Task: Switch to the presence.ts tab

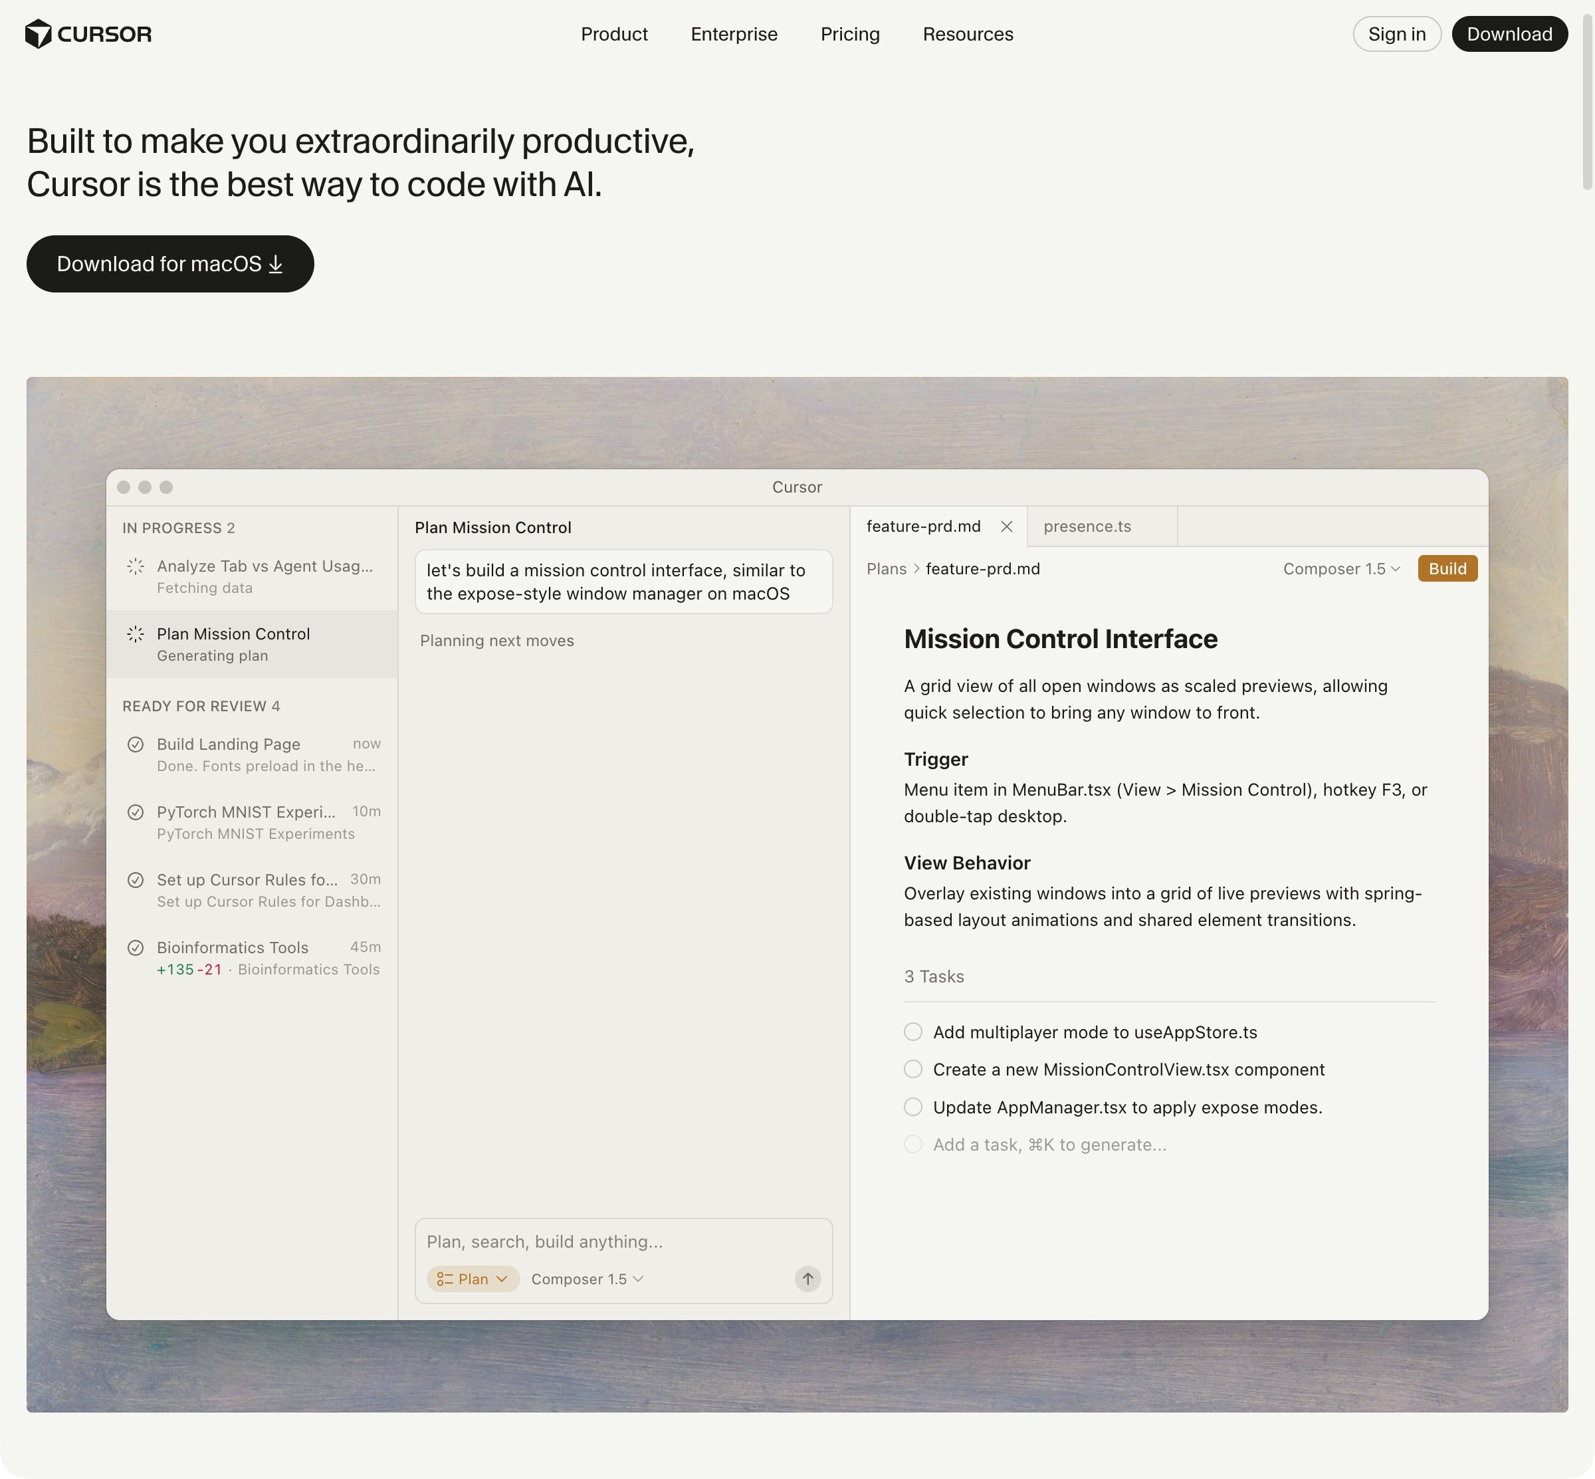Action: click(1087, 526)
